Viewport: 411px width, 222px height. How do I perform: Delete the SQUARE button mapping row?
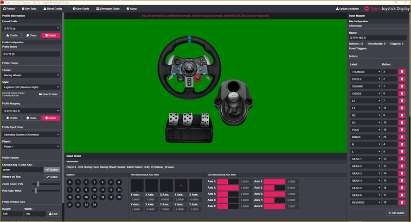(x=402, y=86)
